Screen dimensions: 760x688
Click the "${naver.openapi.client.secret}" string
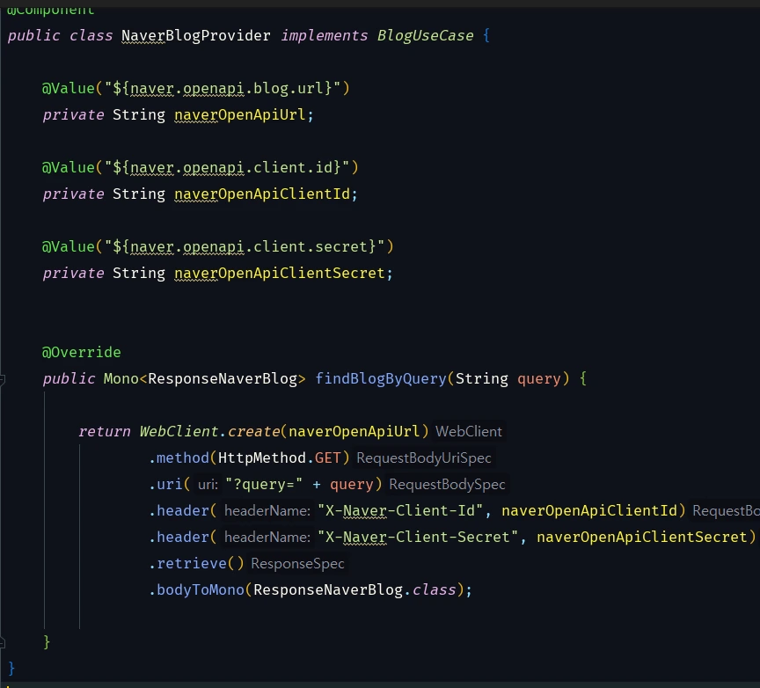[245, 247]
